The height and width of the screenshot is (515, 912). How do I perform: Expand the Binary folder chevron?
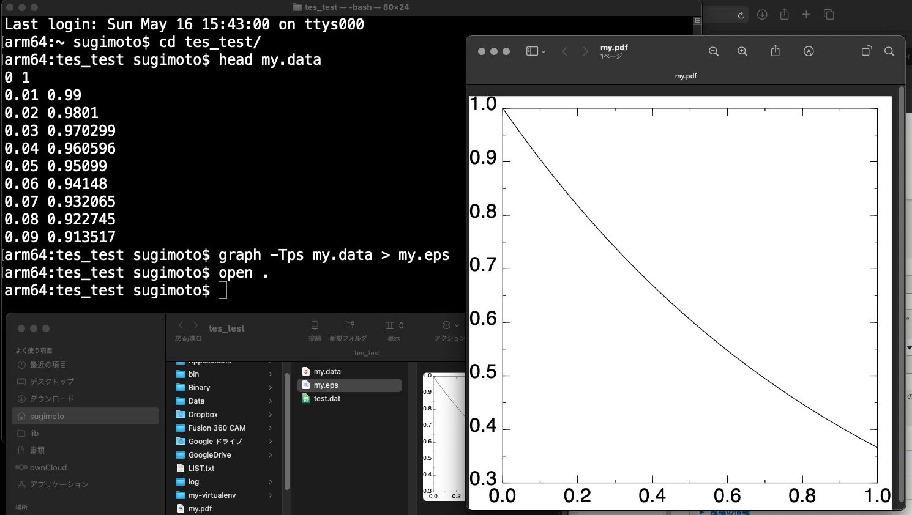coord(271,388)
